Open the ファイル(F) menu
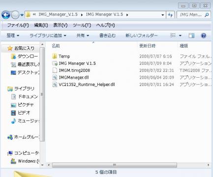This screenshot has height=177, width=213. (18, 25)
